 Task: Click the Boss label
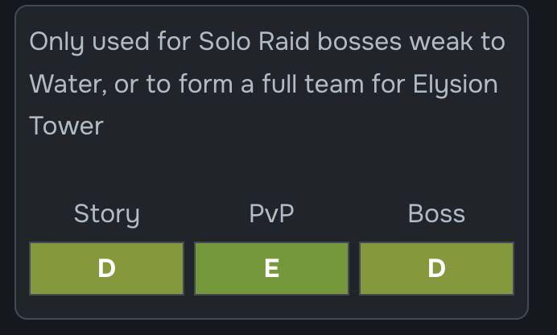click(x=436, y=213)
